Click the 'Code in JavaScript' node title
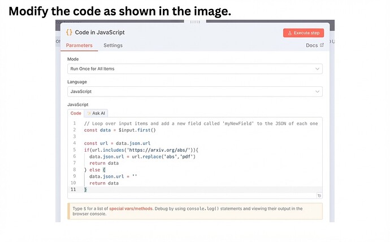This screenshot has height=242, width=390. [99, 33]
